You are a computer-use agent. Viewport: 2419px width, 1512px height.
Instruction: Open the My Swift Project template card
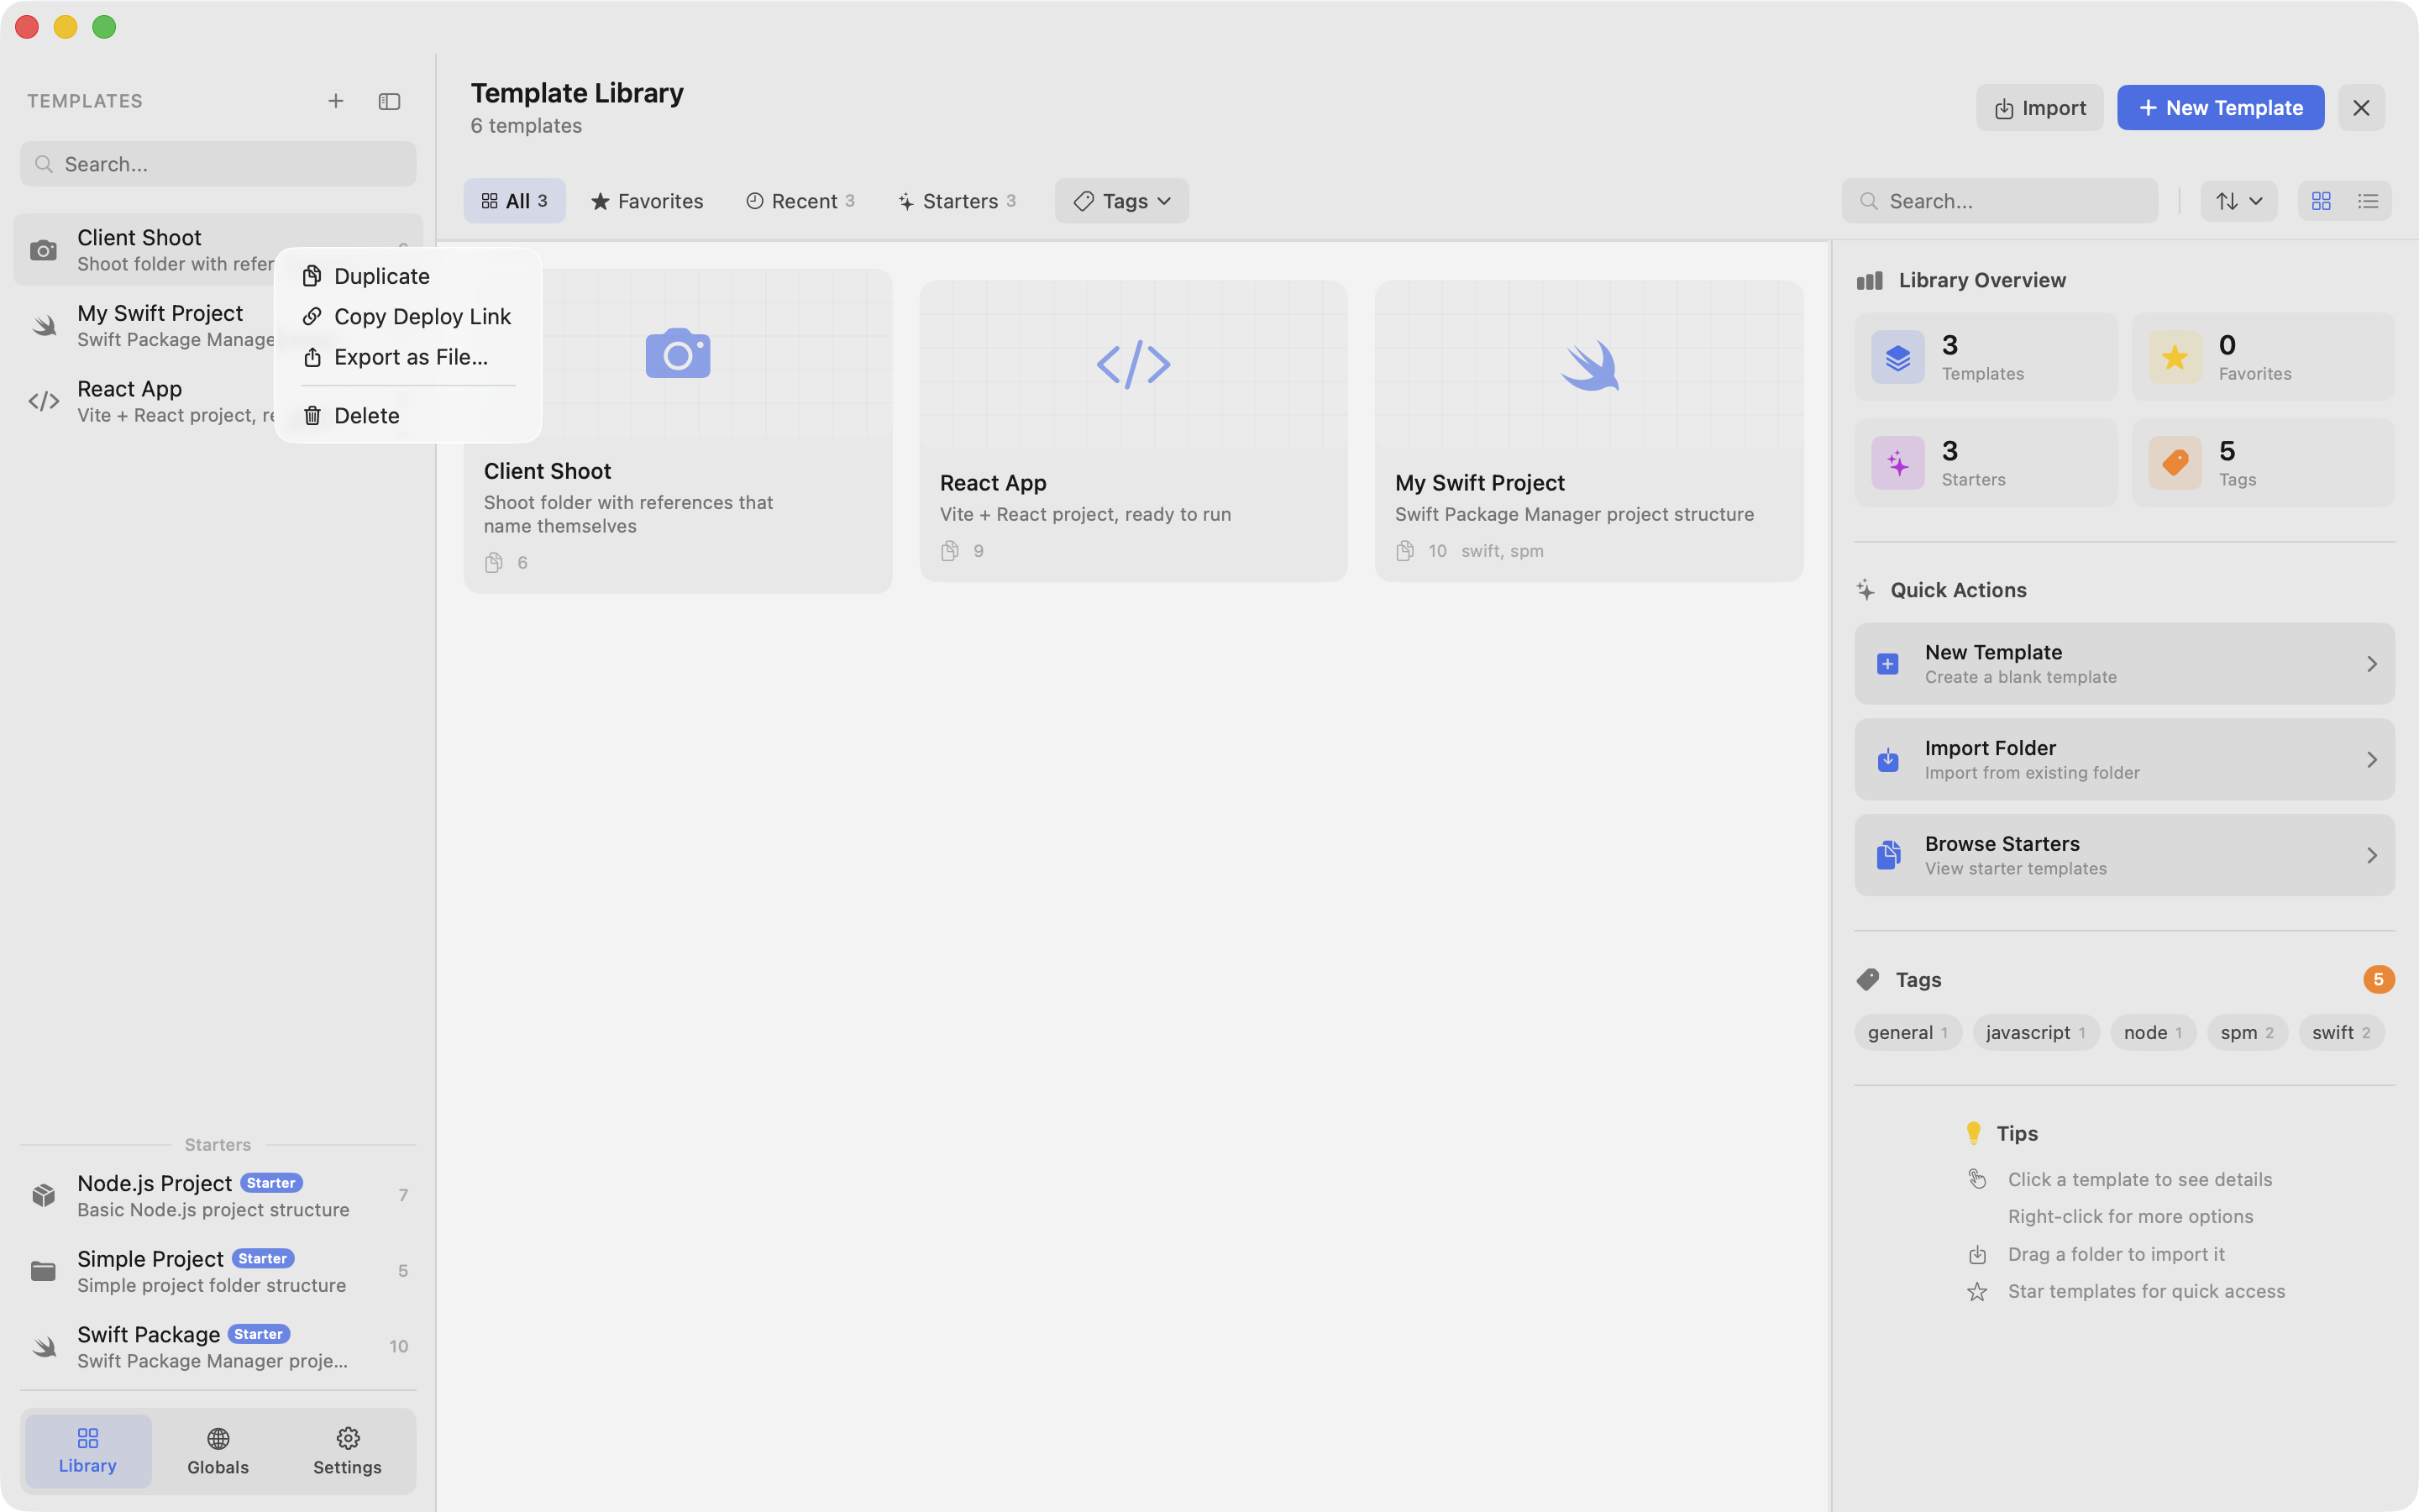[x=1589, y=431]
